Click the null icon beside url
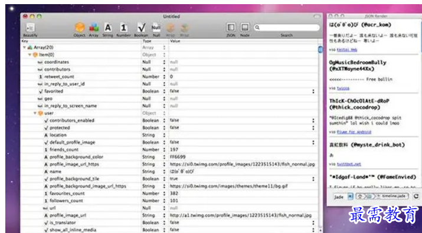Screen dimensions: 422x233 (45, 208)
